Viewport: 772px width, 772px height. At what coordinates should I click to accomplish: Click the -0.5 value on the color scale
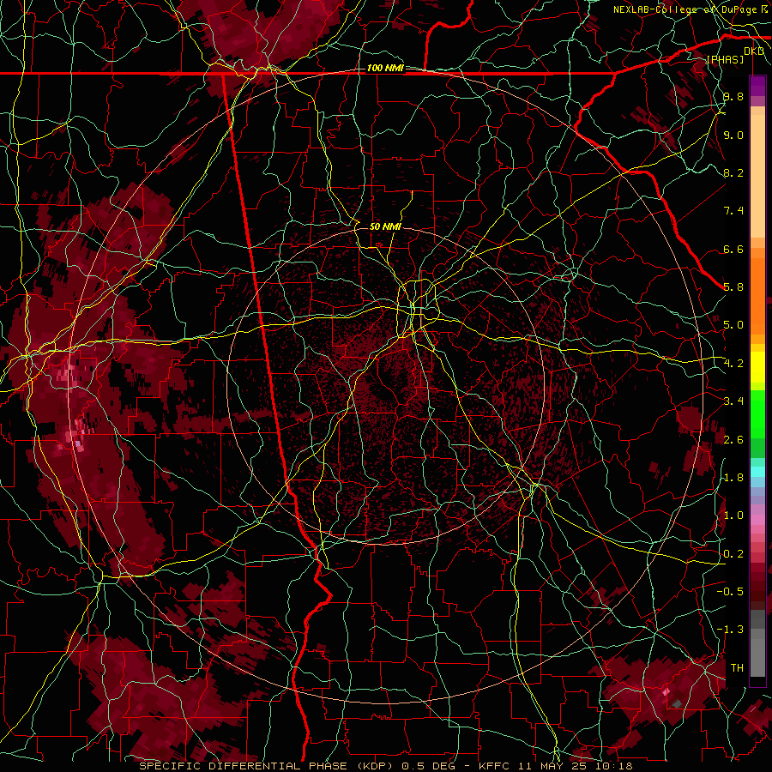(730, 592)
